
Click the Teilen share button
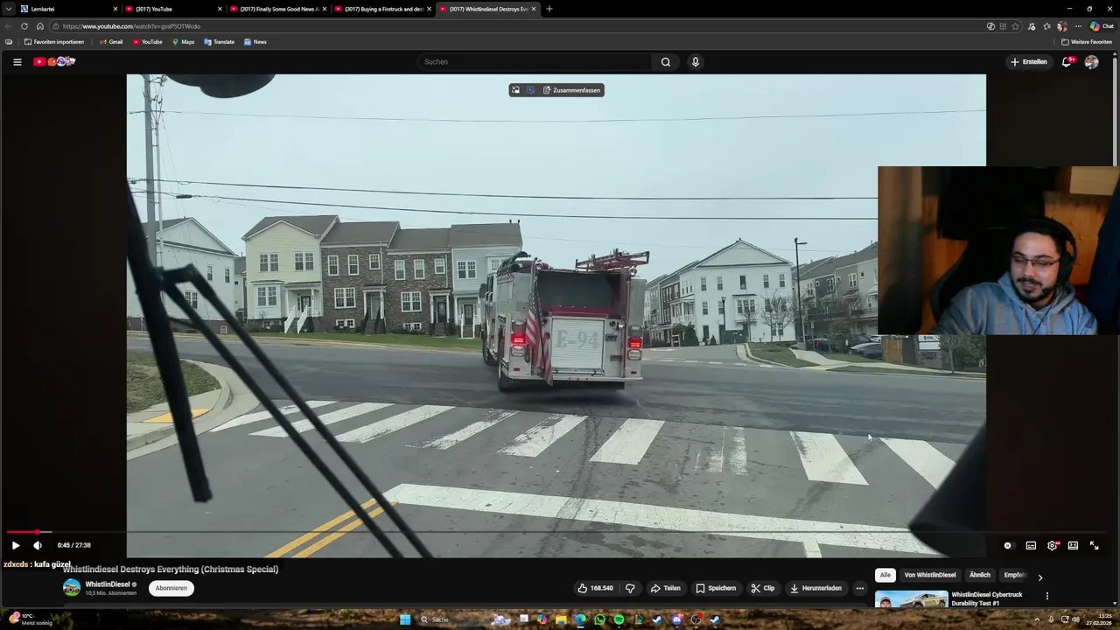[x=665, y=588]
